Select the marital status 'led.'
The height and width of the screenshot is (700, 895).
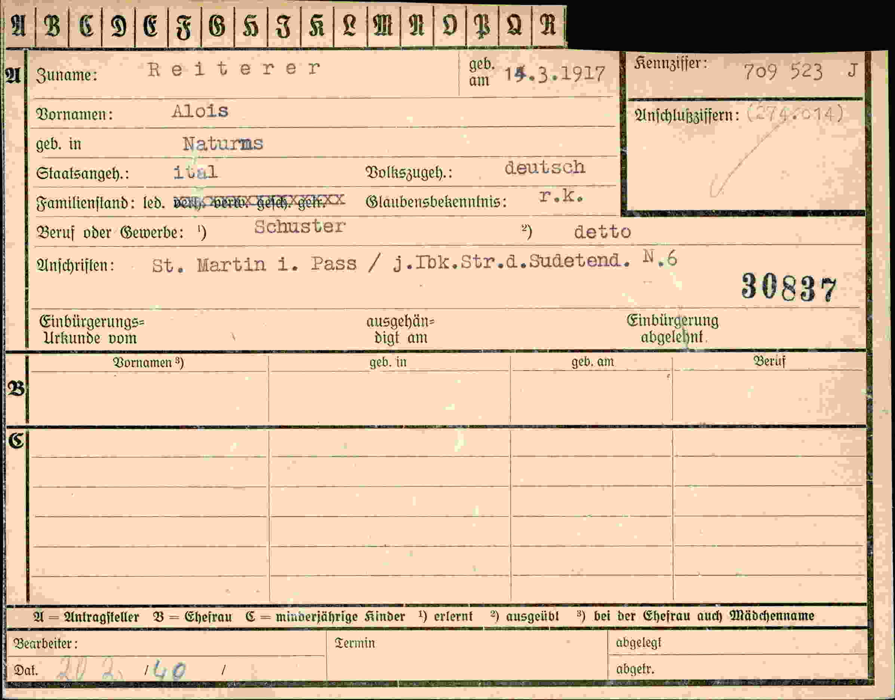pos(154,202)
